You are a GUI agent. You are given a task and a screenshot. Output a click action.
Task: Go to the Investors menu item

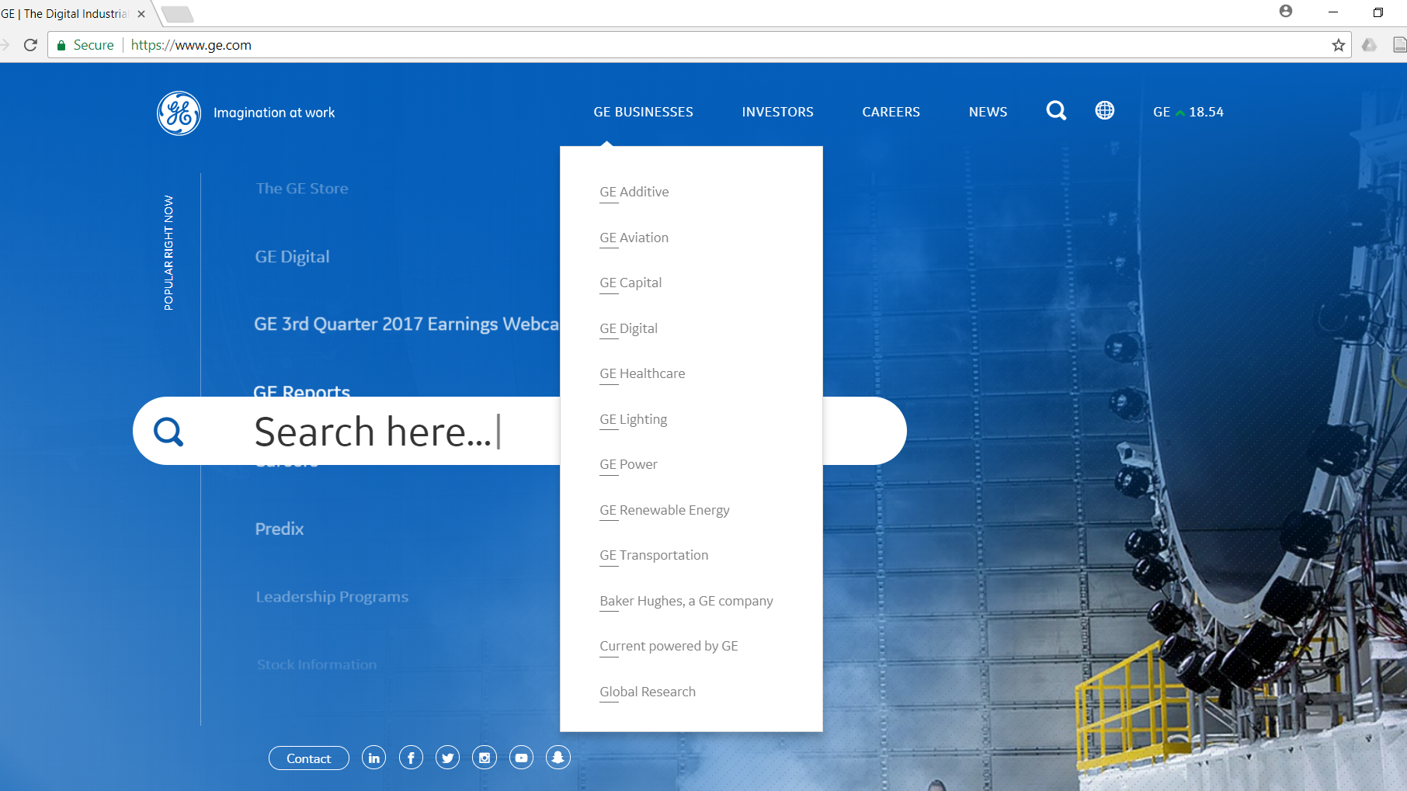point(777,112)
